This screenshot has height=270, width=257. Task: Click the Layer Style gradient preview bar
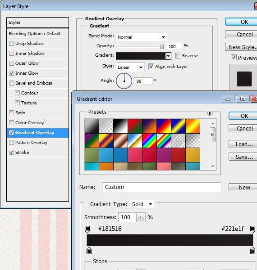[141, 56]
